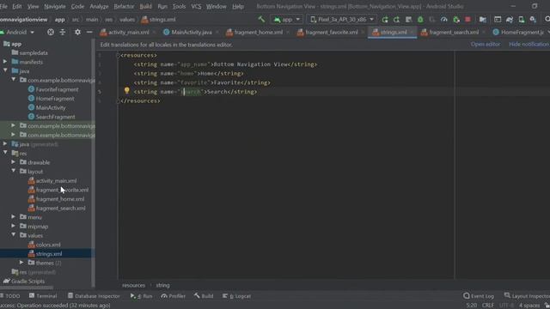Expand the drawable folder
The height and width of the screenshot is (309, 550).
(14, 162)
